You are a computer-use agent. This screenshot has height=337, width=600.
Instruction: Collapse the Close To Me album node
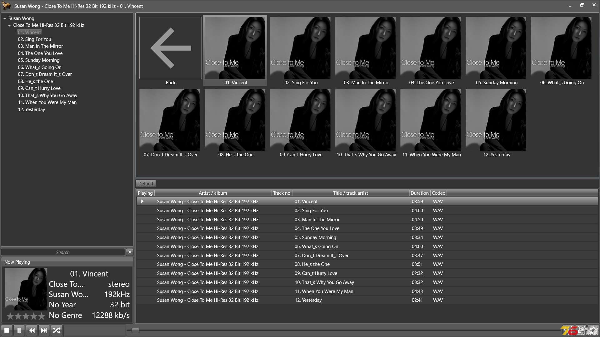(x=9, y=25)
